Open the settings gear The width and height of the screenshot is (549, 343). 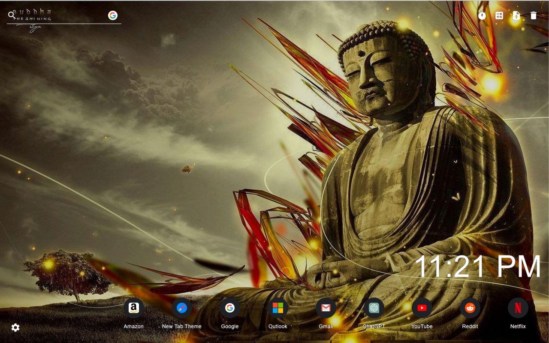tap(15, 328)
